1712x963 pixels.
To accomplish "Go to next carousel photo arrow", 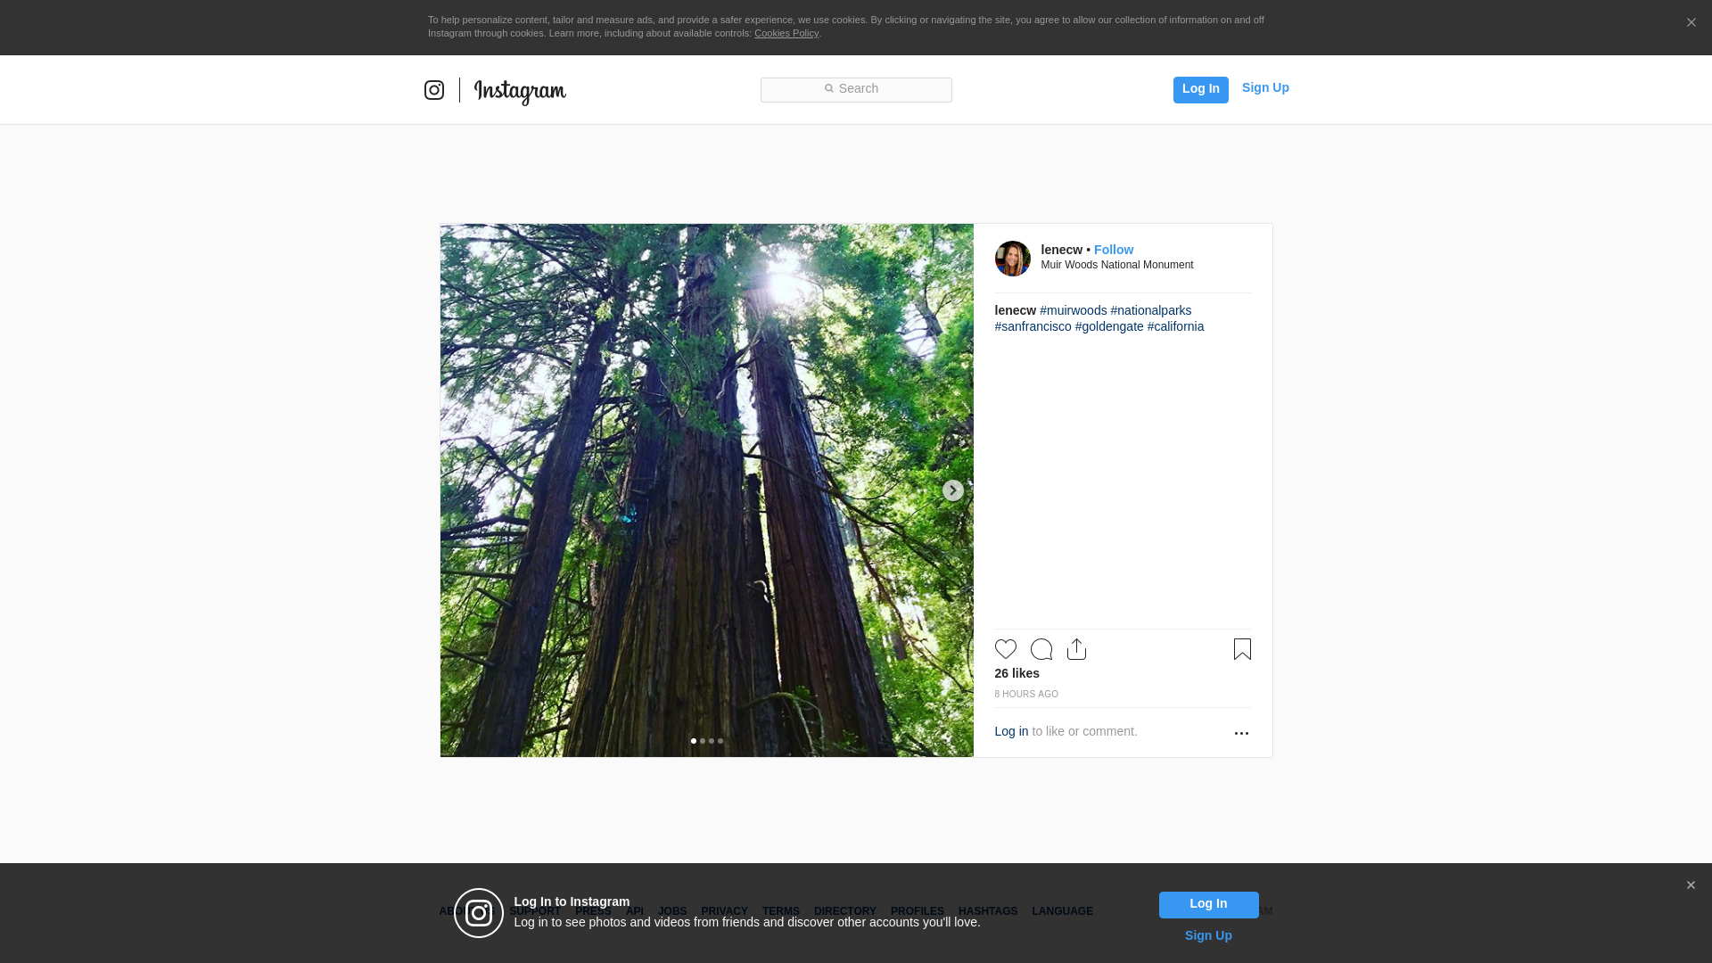I will coord(952,490).
